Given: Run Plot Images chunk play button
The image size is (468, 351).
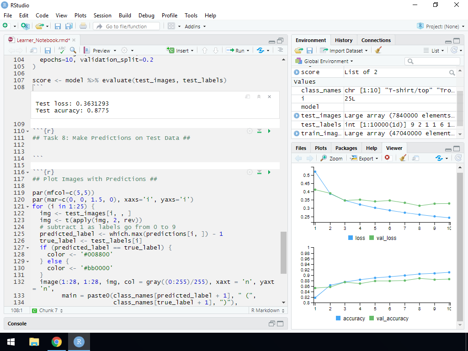Looking at the screenshot, I should point(269,172).
